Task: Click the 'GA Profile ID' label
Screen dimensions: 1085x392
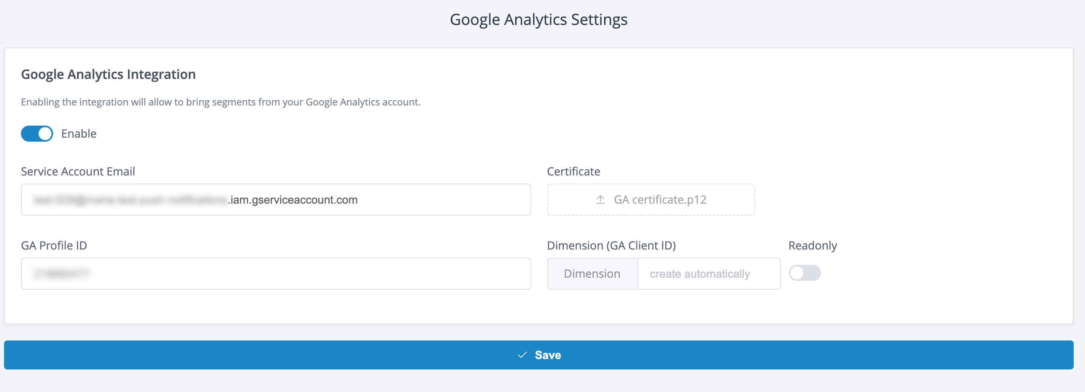Action: [54, 246]
